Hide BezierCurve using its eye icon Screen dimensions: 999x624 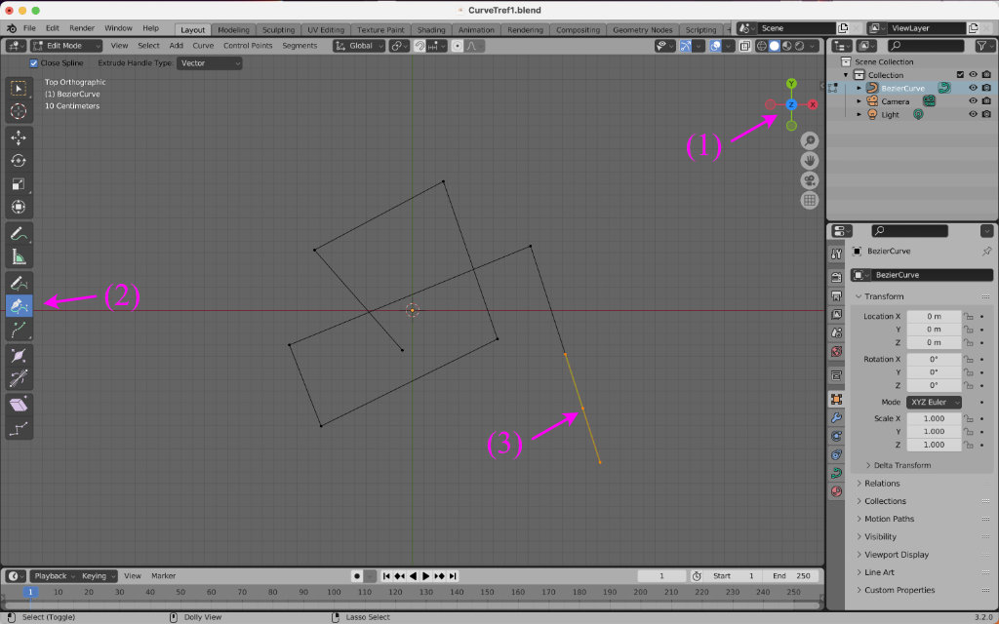click(x=973, y=88)
